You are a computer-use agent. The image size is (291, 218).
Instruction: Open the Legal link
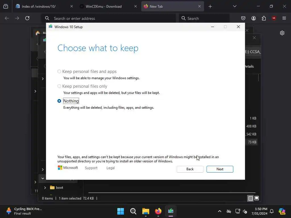[x=111, y=168]
